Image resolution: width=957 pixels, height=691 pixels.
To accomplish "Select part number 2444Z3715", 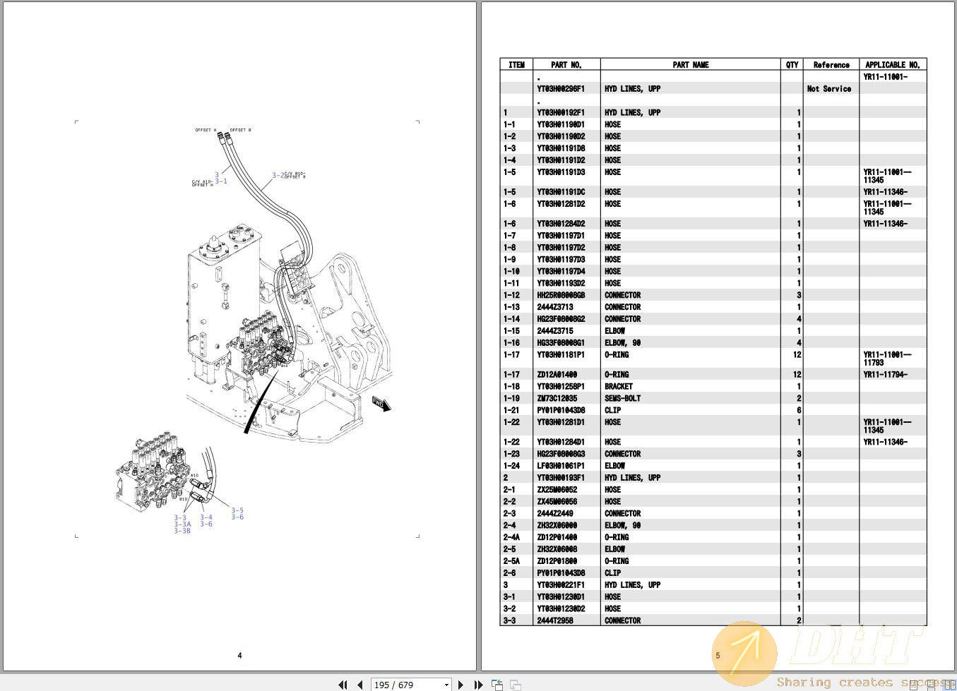I will 555,331.
